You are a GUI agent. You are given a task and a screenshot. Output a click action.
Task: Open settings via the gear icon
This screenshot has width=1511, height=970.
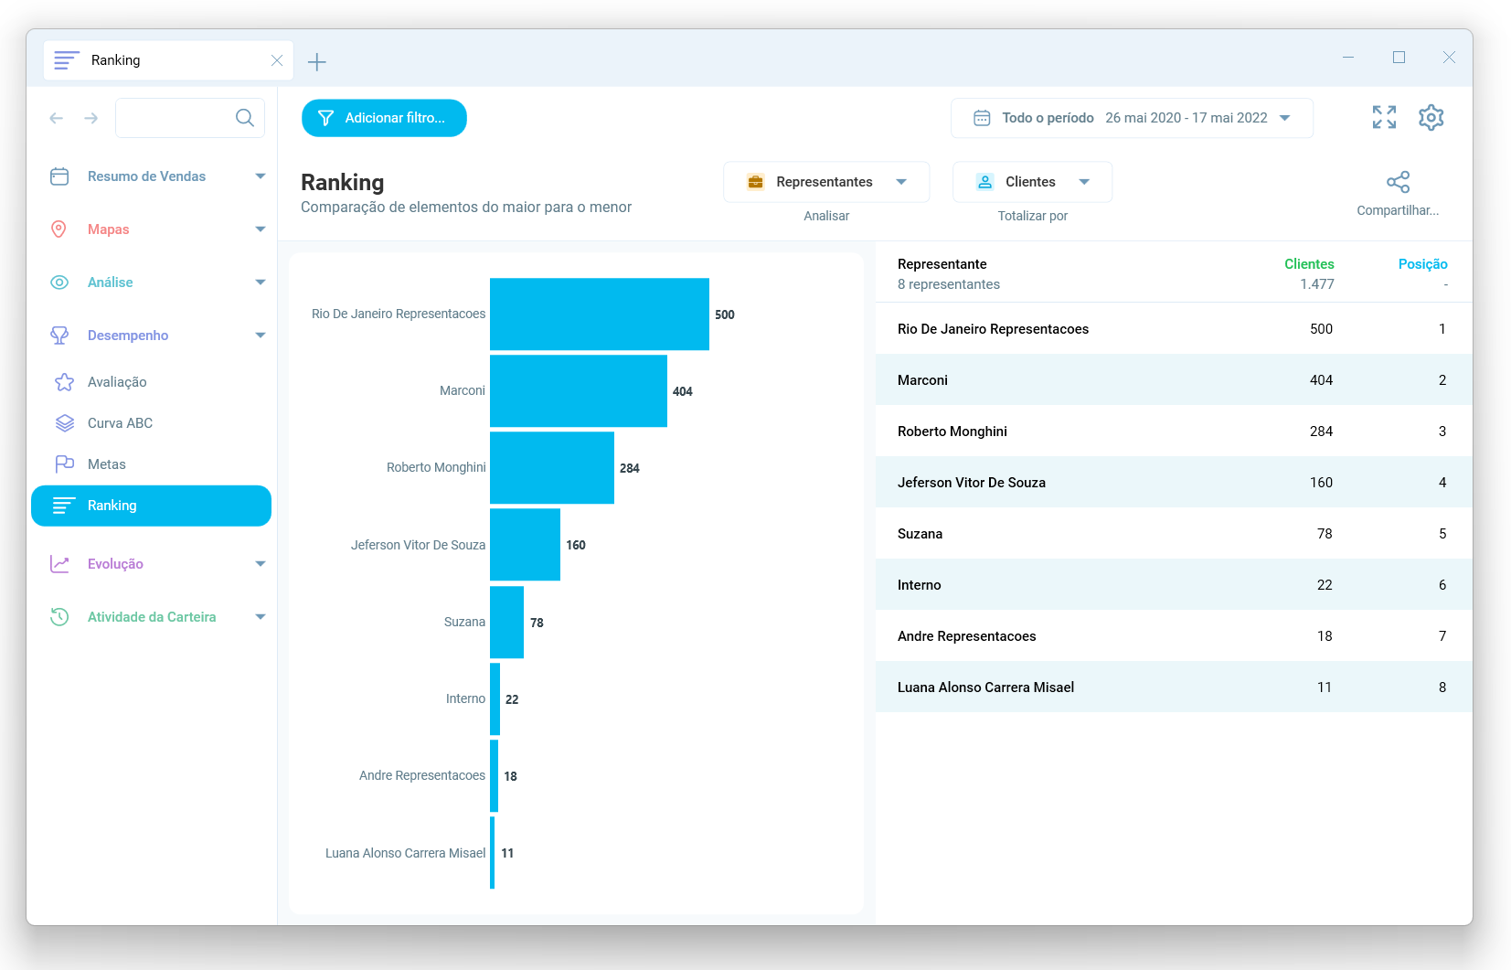pyautogui.click(x=1431, y=117)
